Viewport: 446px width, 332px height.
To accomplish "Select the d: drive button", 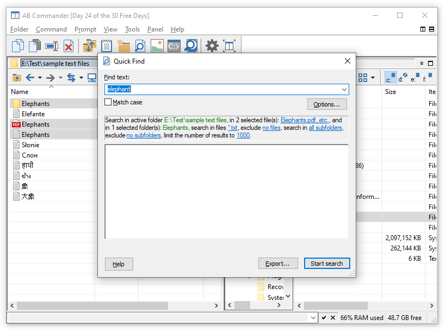I will 402,77.
